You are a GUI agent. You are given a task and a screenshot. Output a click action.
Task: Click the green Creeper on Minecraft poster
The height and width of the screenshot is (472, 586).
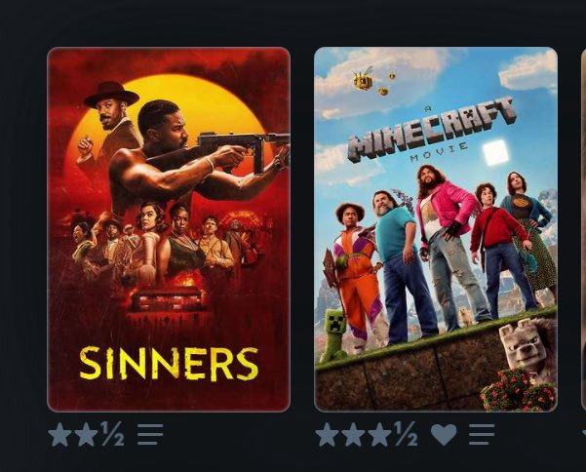pyautogui.click(x=333, y=335)
